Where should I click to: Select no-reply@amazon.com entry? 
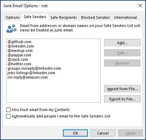point(28,77)
